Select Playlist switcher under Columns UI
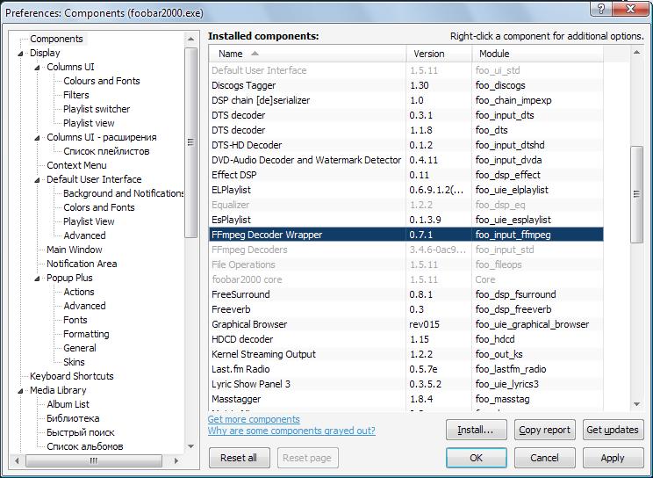Screen dimensions: 653x478 click(97, 109)
